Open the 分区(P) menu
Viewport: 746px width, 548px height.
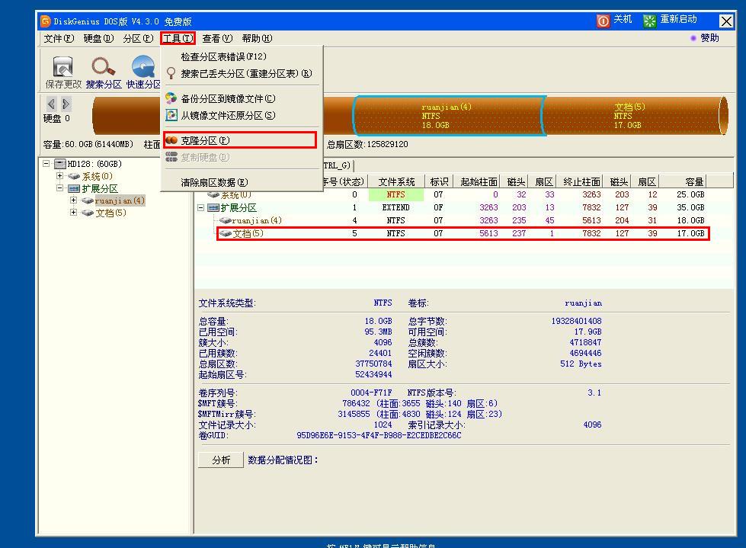tap(138, 39)
